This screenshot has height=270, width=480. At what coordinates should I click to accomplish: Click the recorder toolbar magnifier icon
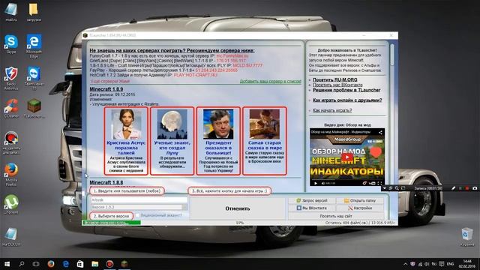click(397, 188)
